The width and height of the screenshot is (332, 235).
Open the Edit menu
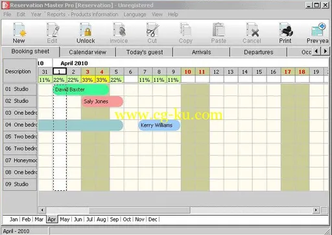click(21, 14)
